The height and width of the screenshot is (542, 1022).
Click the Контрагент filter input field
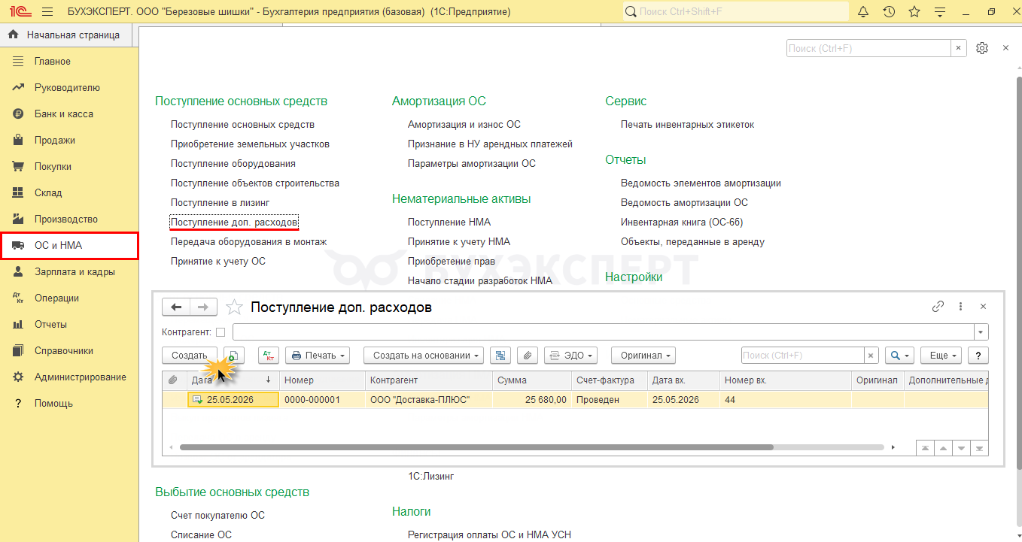tap(604, 332)
